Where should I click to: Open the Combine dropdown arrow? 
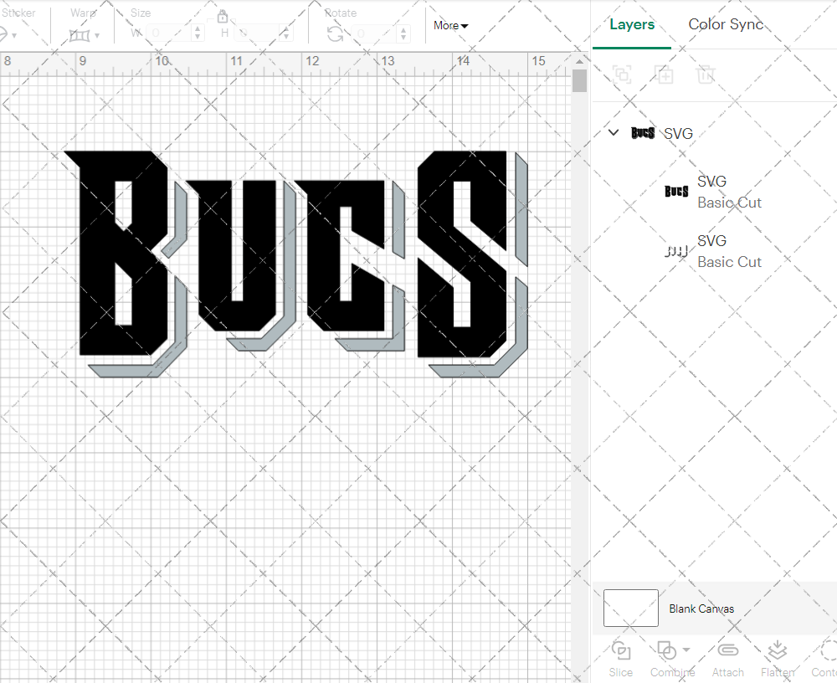(686, 650)
